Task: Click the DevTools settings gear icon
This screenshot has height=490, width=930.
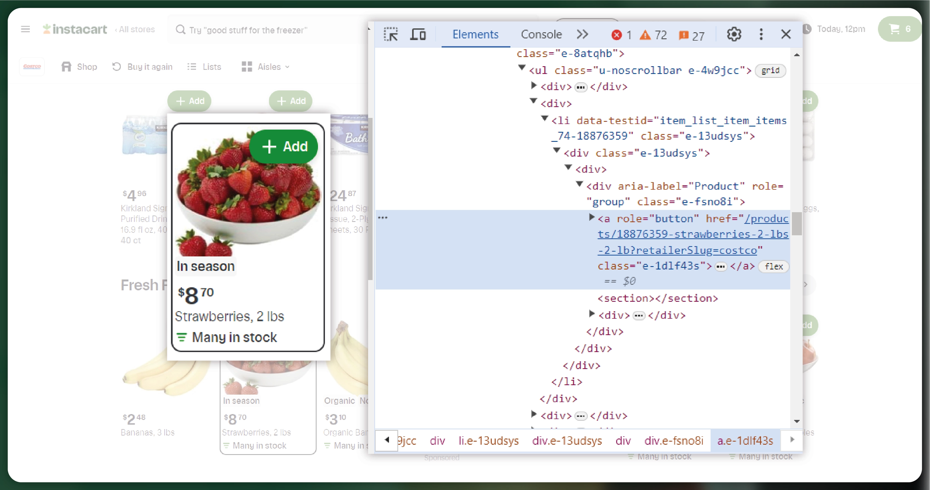Action: click(x=733, y=34)
